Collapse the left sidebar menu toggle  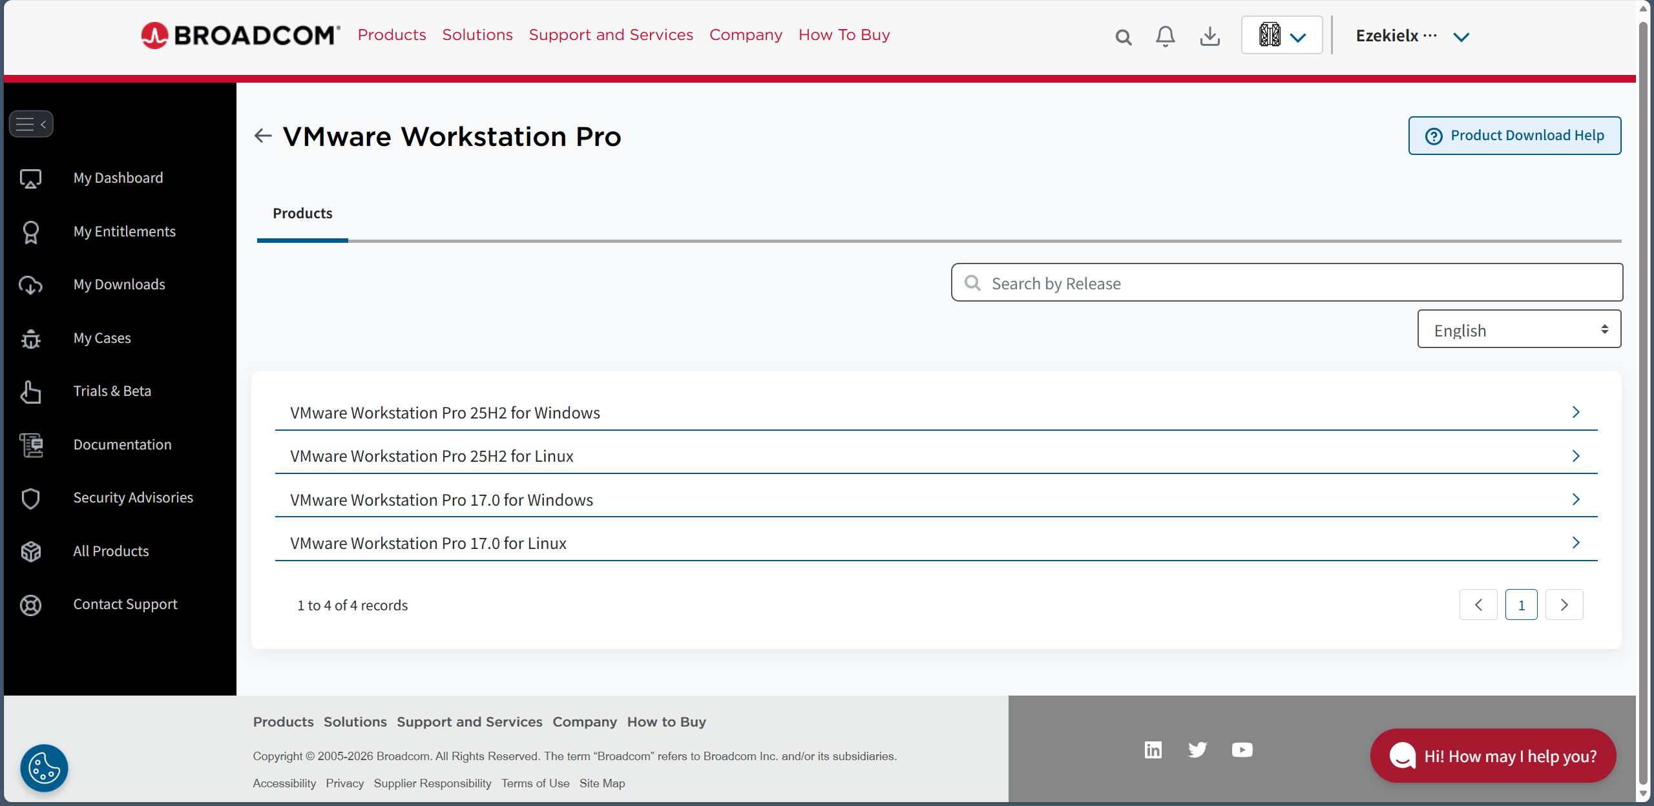coord(31,124)
